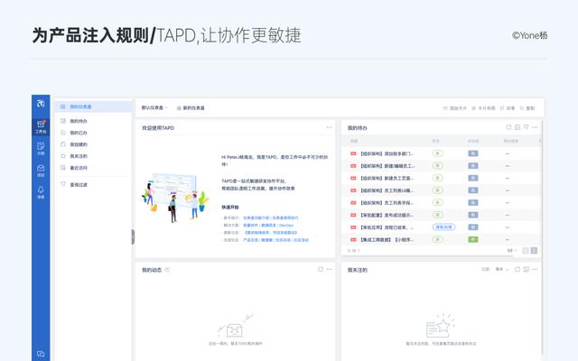
Task: Go to previous page in 我的待办 pager
Action: point(526,251)
